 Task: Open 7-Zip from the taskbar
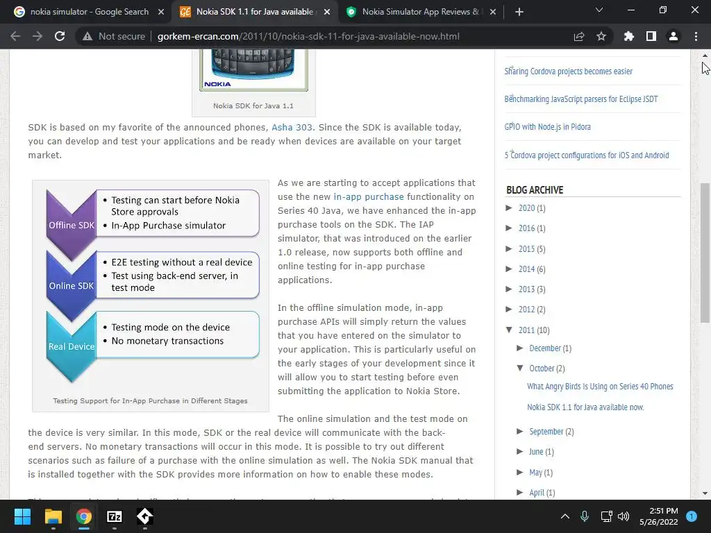pos(115,516)
